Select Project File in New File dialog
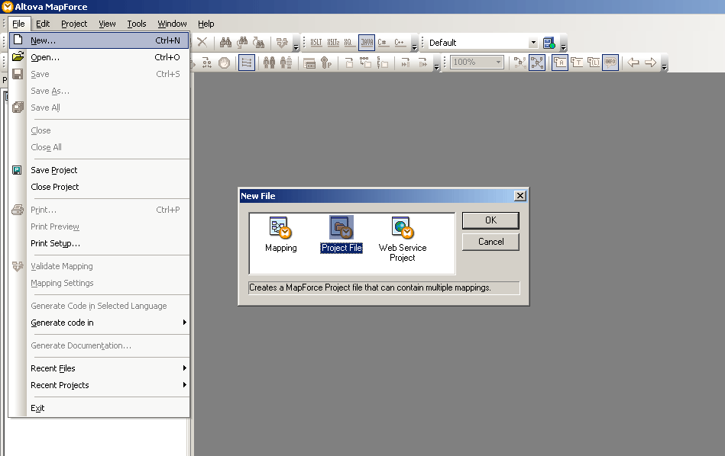The image size is (725, 456). (x=341, y=235)
